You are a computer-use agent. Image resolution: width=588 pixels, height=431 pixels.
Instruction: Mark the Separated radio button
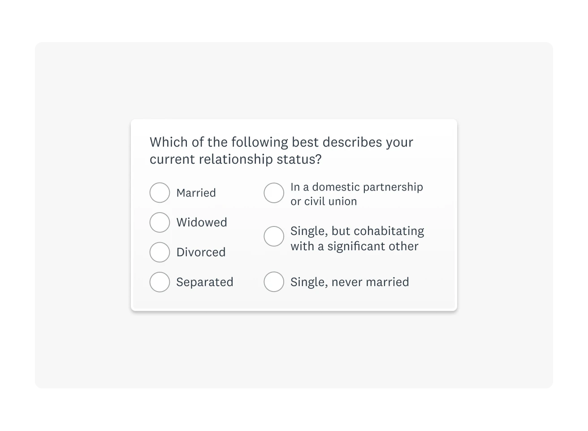click(x=160, y=282)
